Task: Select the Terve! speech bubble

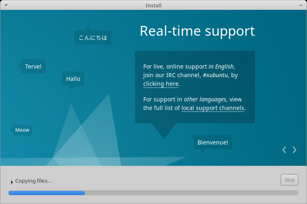Action: (33, 66)
